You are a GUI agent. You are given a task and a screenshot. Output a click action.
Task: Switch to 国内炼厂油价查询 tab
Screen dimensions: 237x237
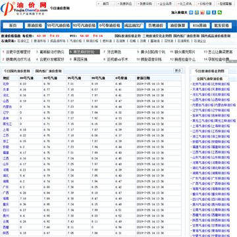49,71
